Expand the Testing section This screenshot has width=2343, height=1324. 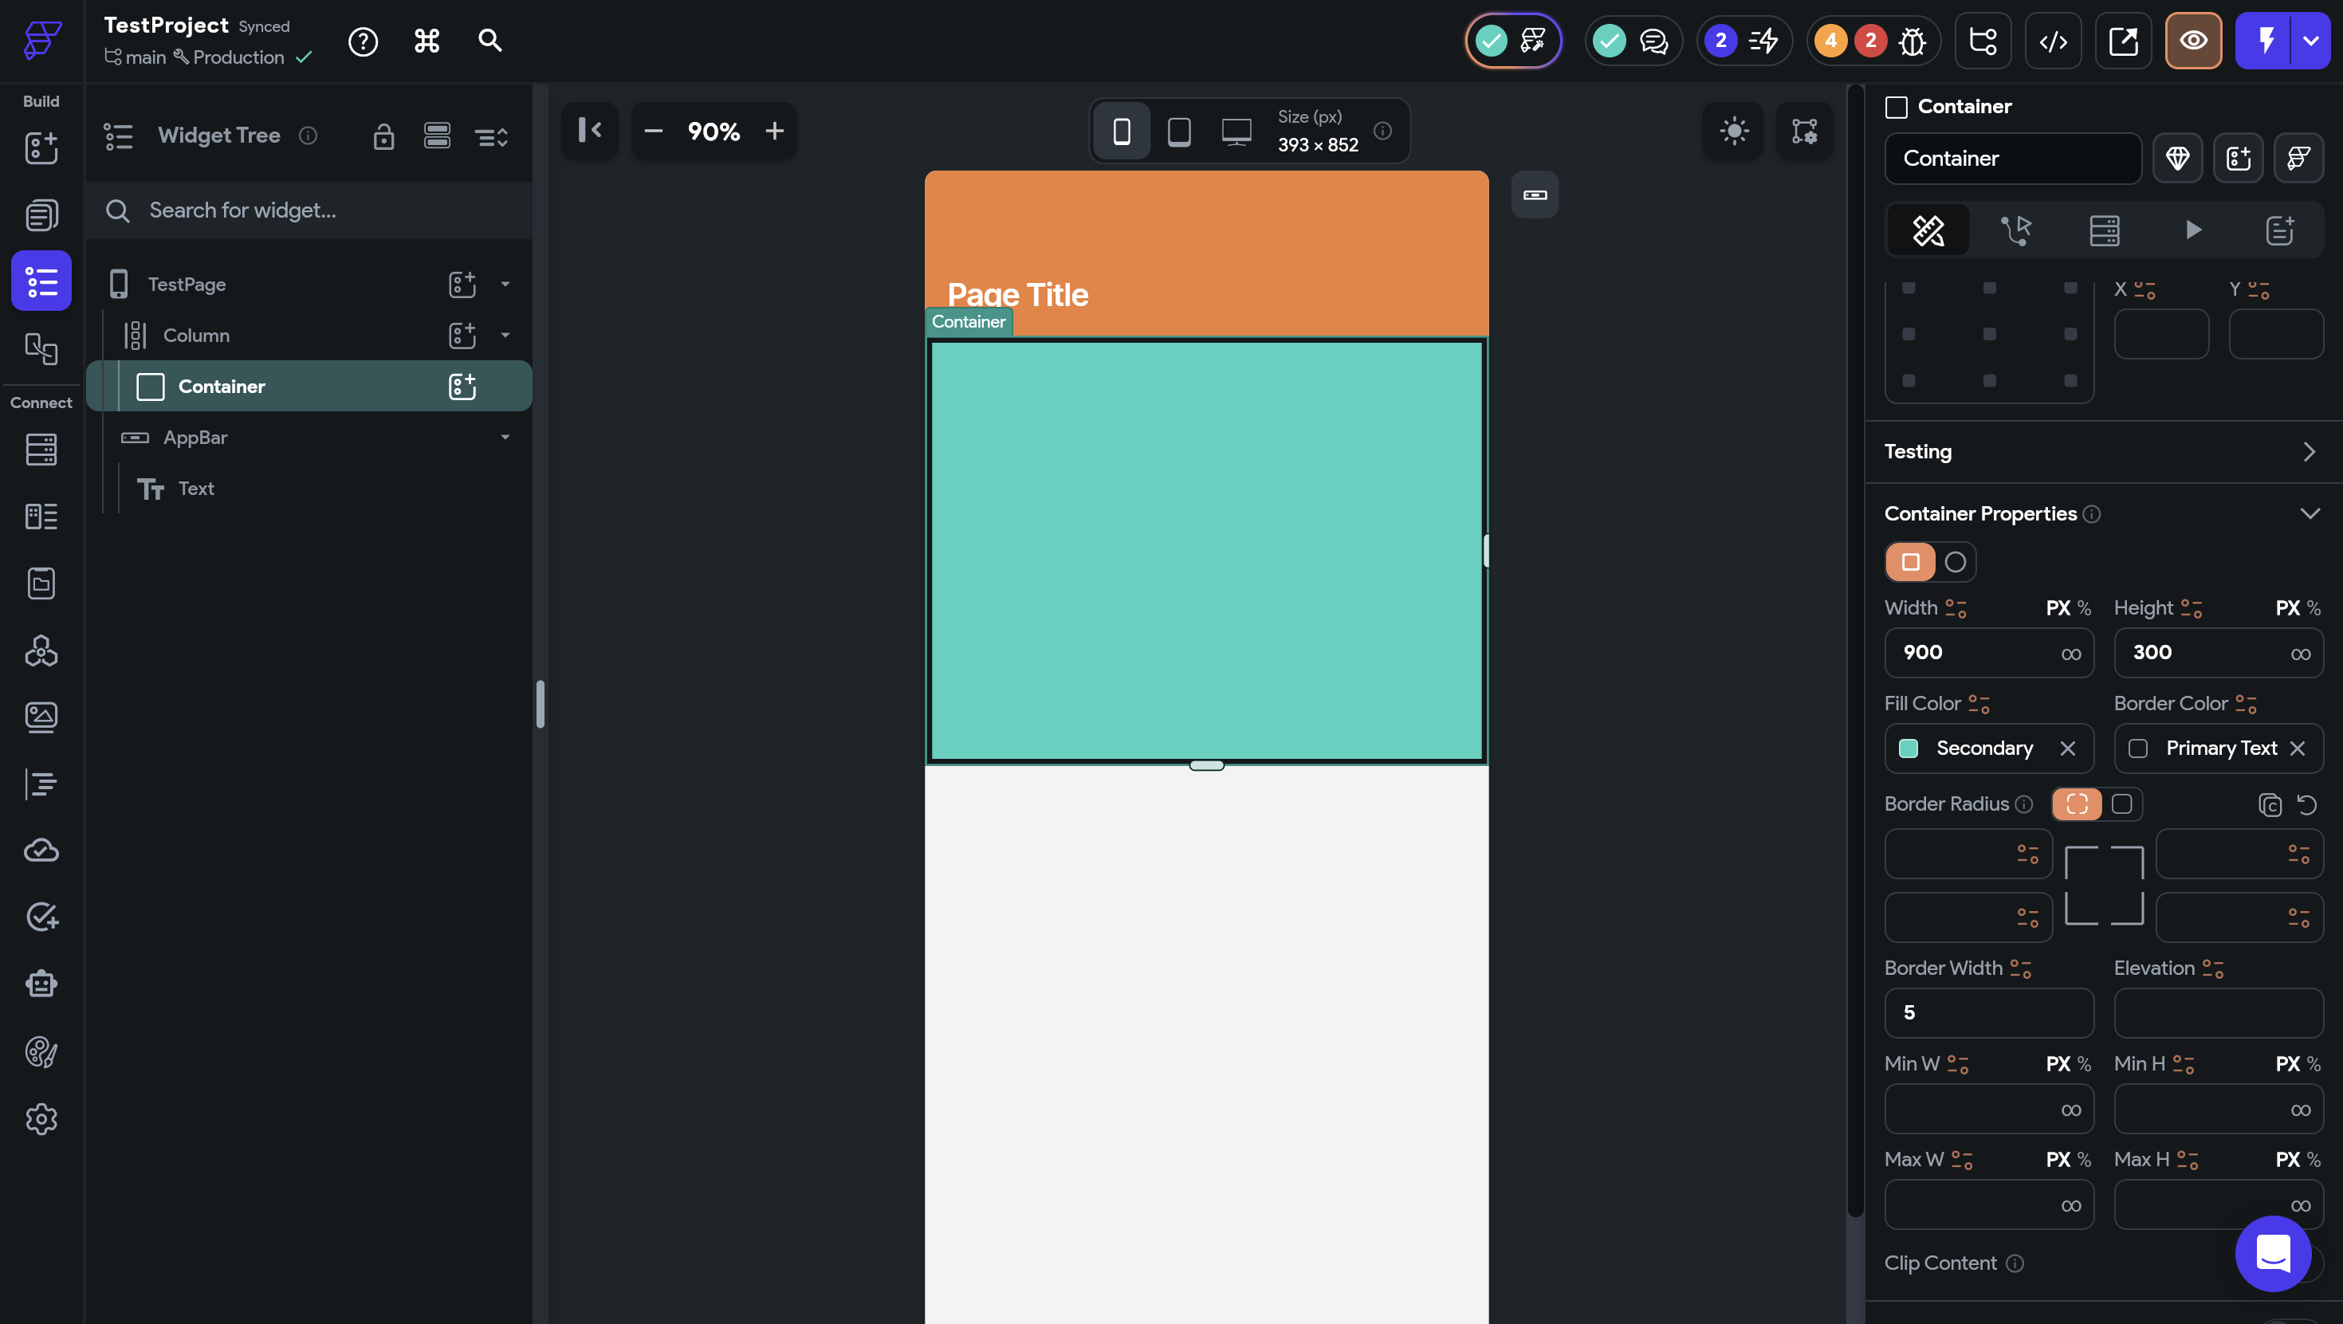pyautogui.click(x=2309, y=452)
